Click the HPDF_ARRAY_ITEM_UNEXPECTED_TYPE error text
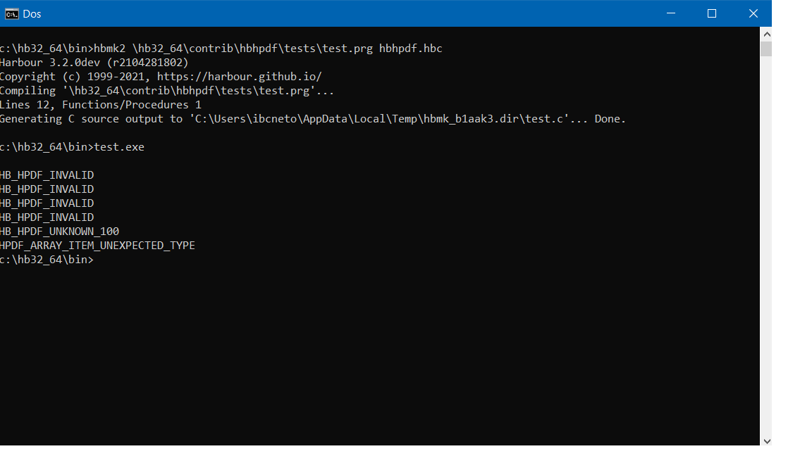The image size is (812, 456). point(97,246)
